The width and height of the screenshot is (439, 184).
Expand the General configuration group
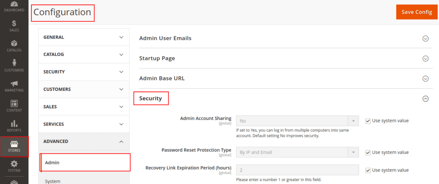coord(84,37)
